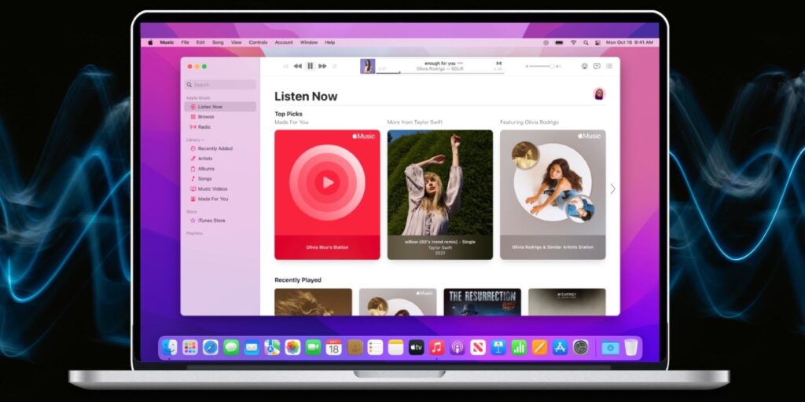
Task: Open Photos from the Dock
Action: tap(292, 347)
